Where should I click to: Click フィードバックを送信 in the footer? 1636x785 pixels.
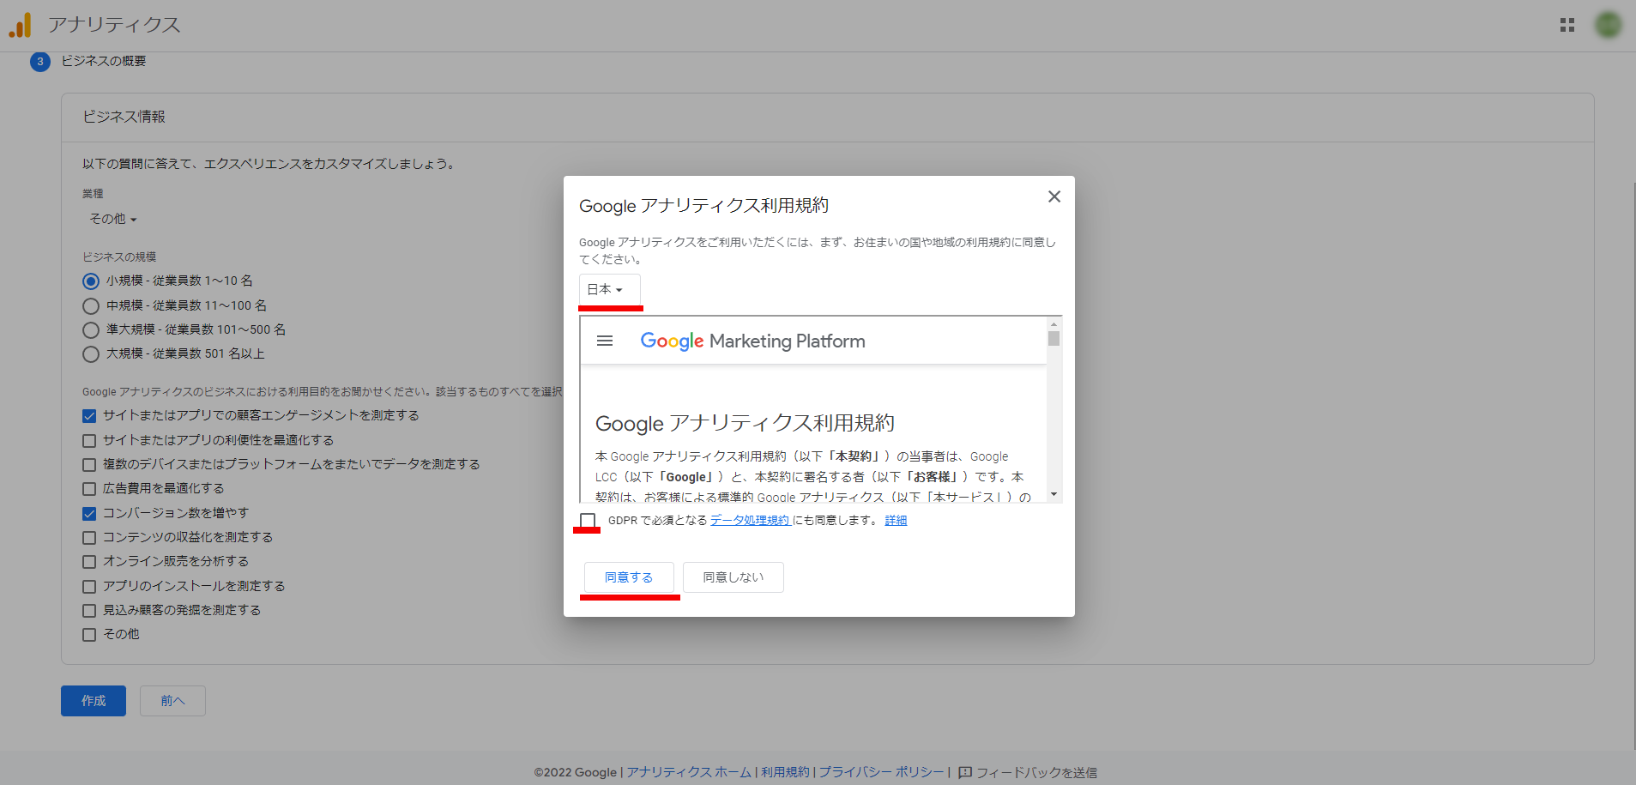click(x=1036, y=773)
